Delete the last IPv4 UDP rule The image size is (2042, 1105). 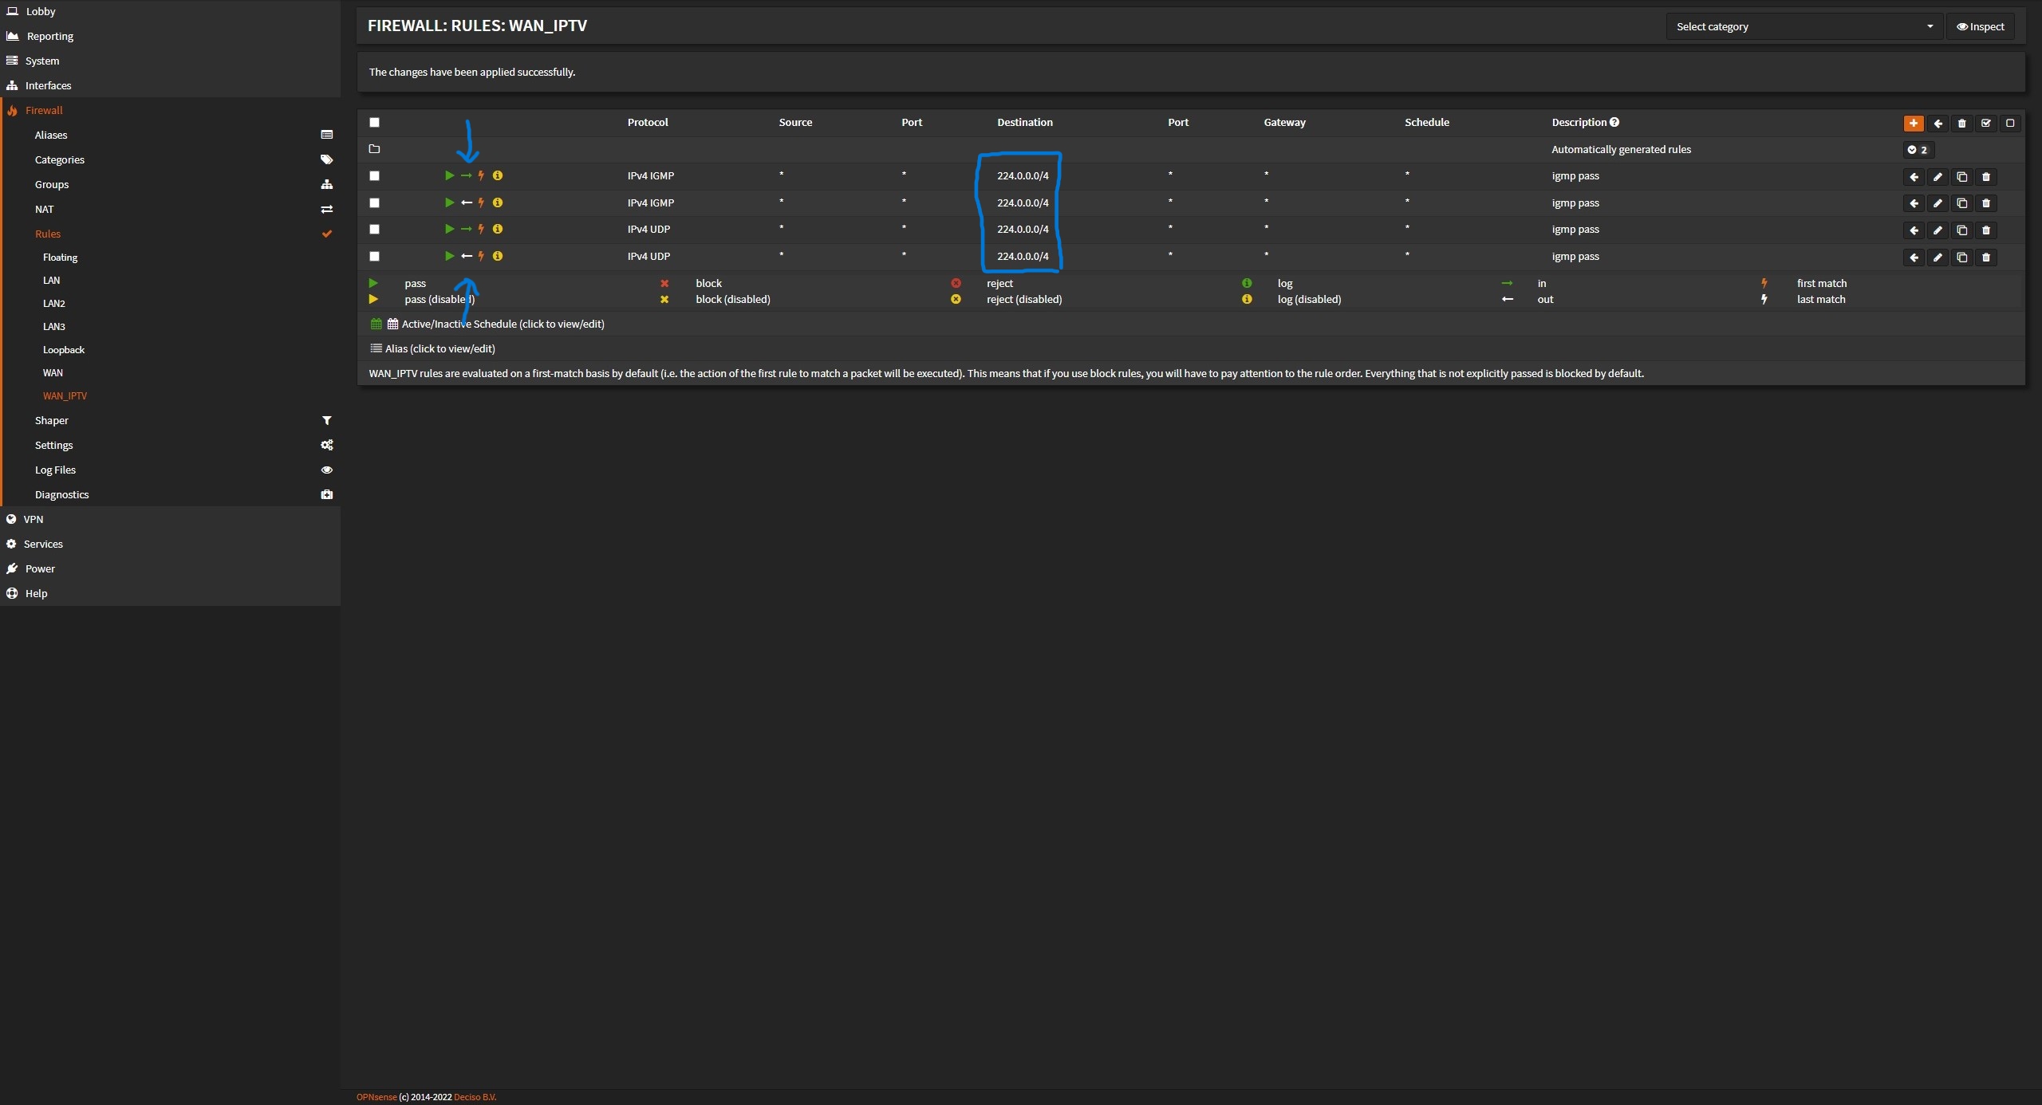pyautogui.click(x=1985, y=258)
